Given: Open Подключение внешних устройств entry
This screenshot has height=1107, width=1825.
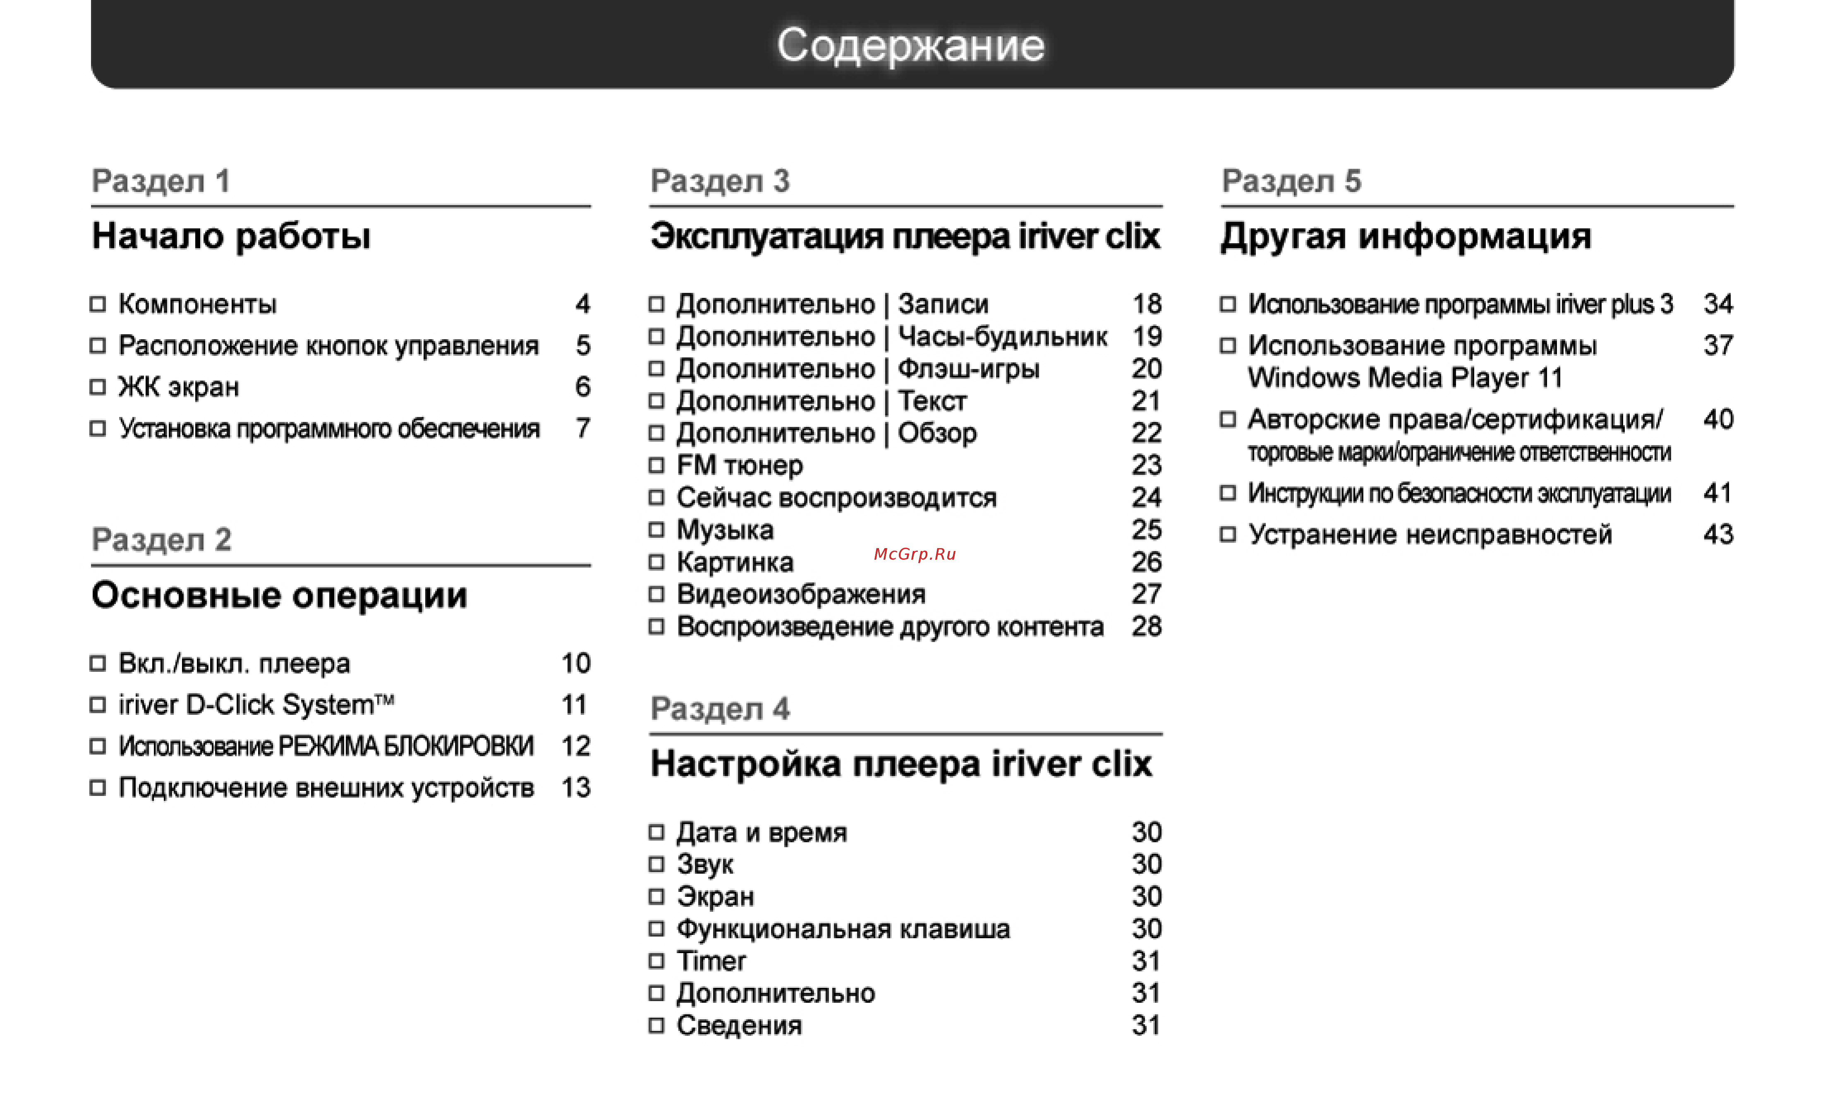Looking at the screenshot, I should (326, 788).
